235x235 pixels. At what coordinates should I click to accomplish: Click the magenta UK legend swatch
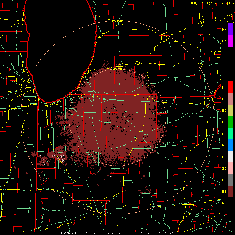[x=231, y=41]
